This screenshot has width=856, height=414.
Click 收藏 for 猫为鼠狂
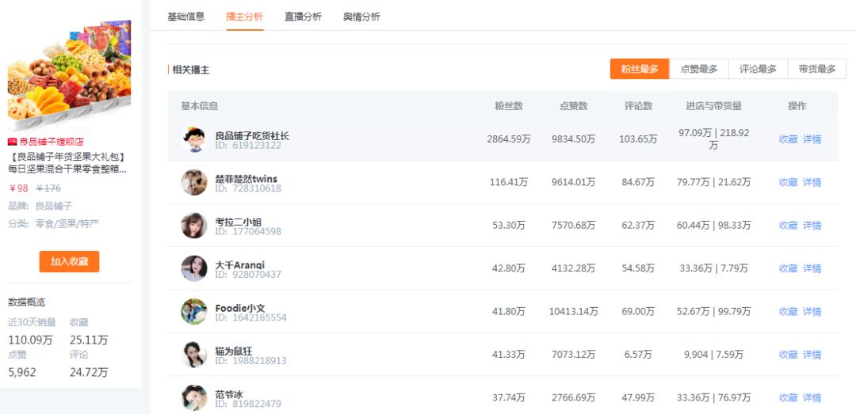point(789,355)
